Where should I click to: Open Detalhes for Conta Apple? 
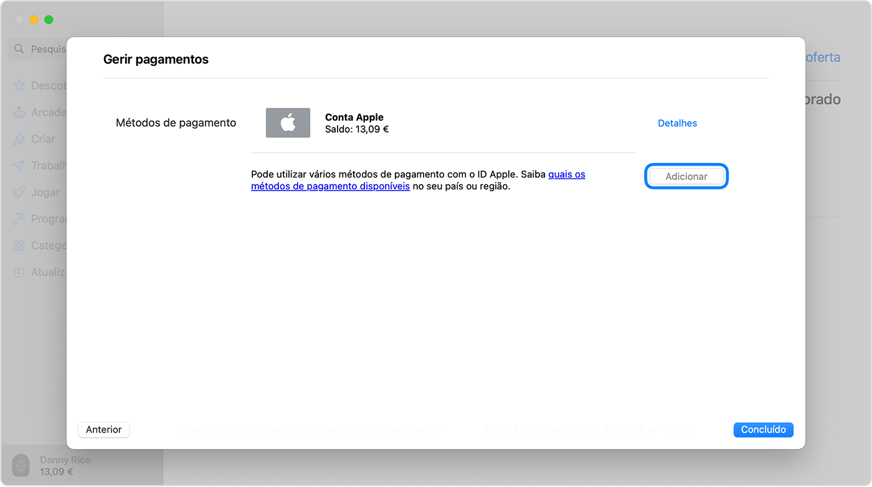[677, 123]
